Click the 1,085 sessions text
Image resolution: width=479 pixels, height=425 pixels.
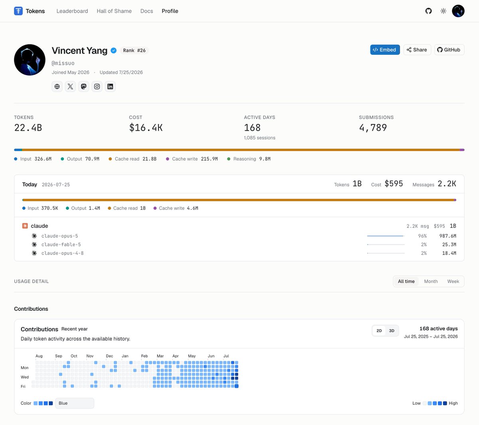pyautogui.click(x=259, y=138)
